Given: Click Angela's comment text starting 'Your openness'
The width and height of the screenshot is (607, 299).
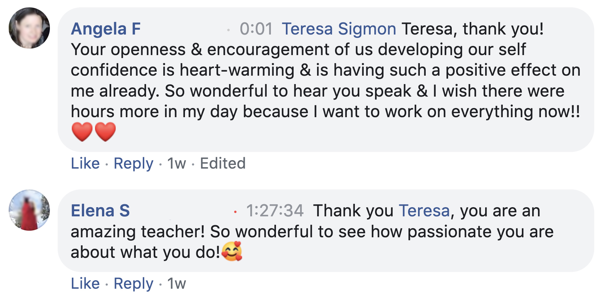Looking at the screenshot, I should 298,50.
